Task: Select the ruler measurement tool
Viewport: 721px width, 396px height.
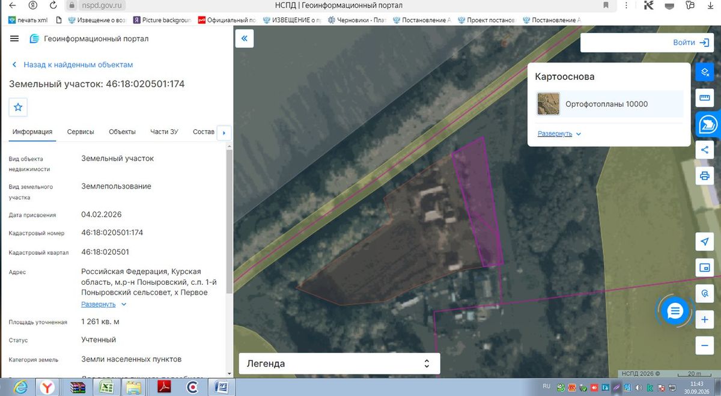Action: pyautogui.click(x=704, y=98)
